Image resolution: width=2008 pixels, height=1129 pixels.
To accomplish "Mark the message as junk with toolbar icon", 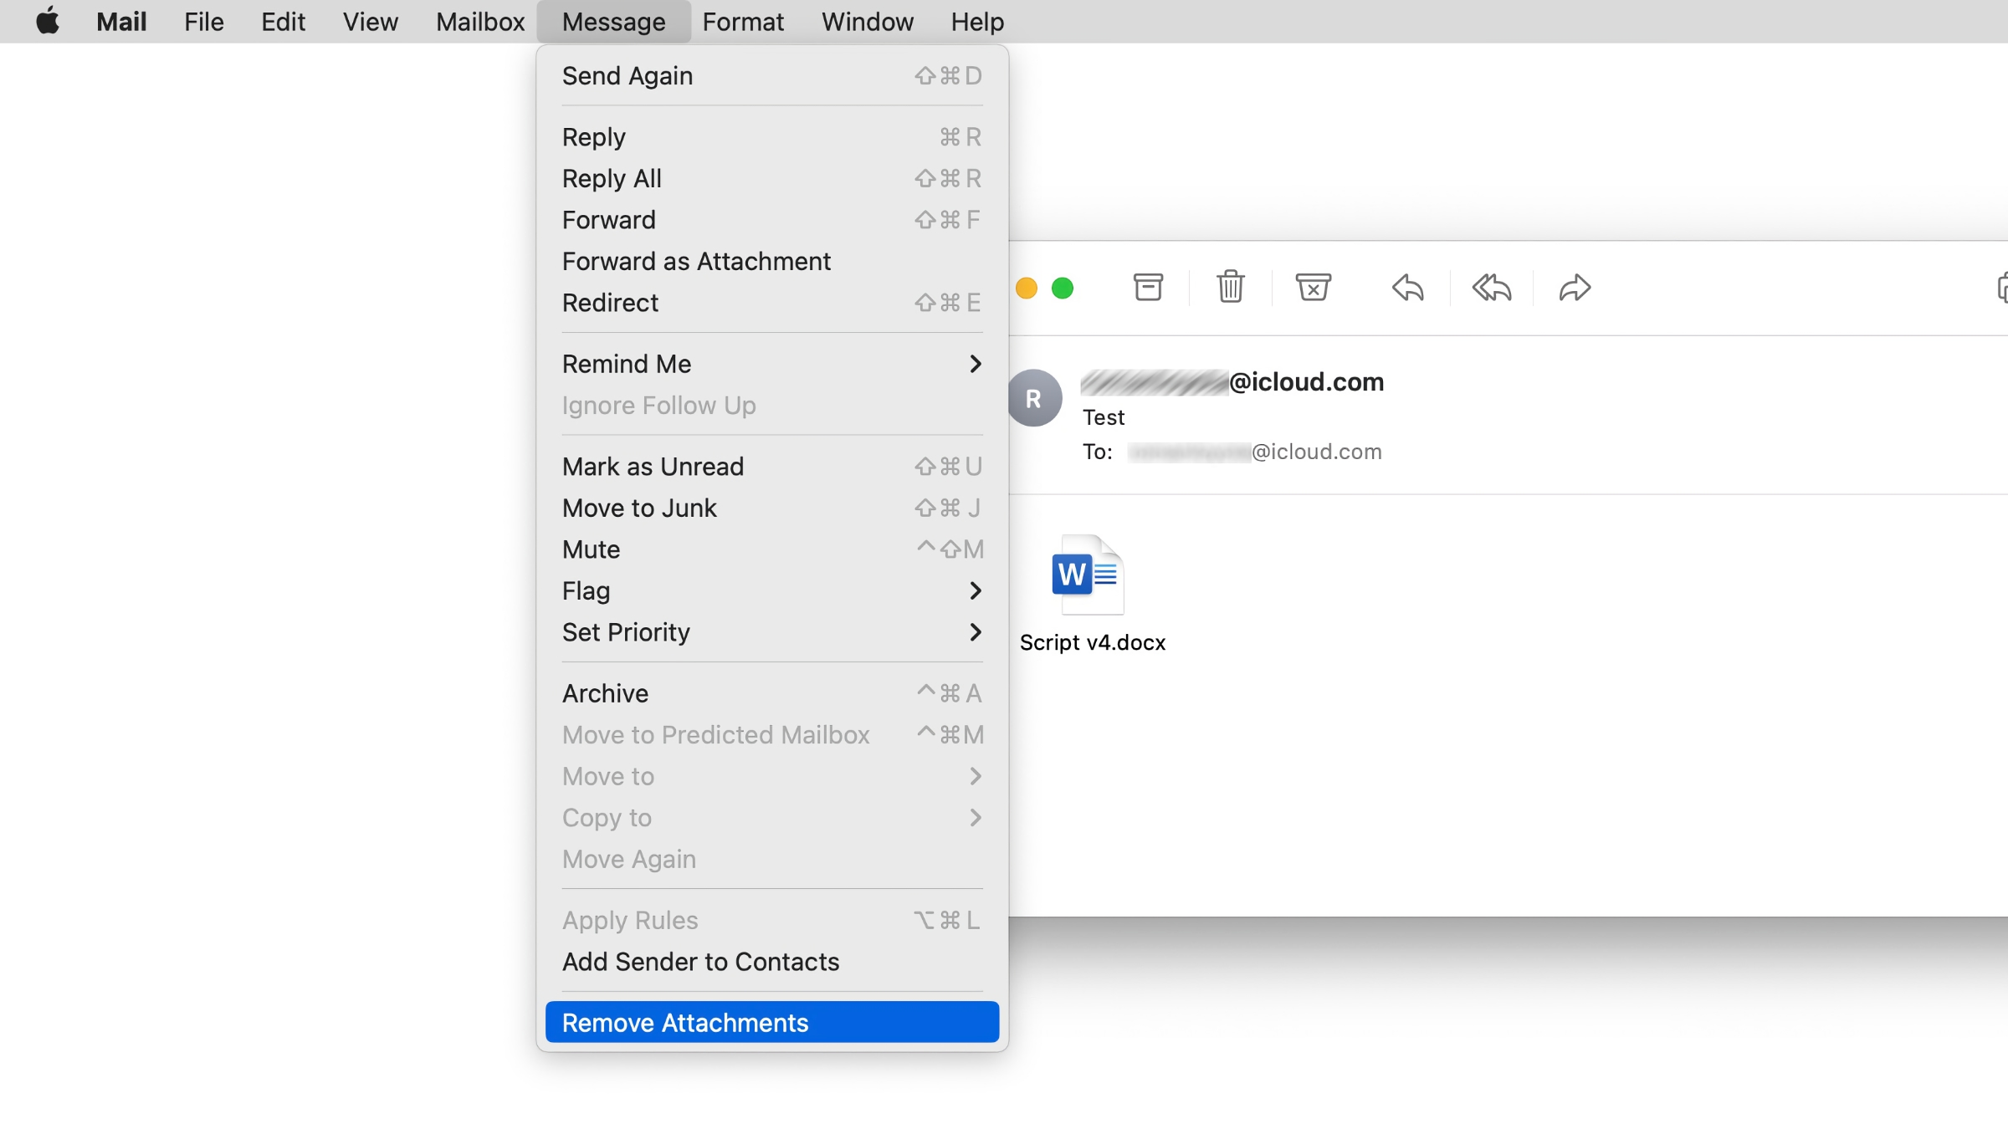I will [x=1312, y=287].
